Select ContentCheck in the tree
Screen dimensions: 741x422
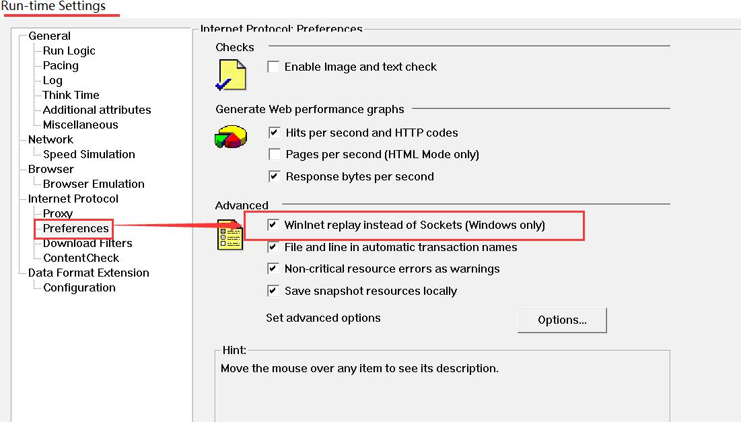81,258
